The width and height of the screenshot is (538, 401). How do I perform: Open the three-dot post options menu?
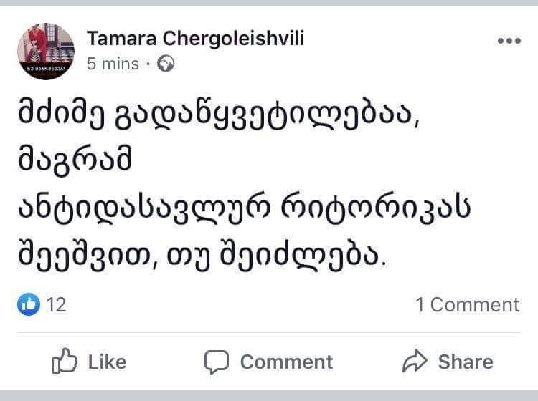coord(509,41)
